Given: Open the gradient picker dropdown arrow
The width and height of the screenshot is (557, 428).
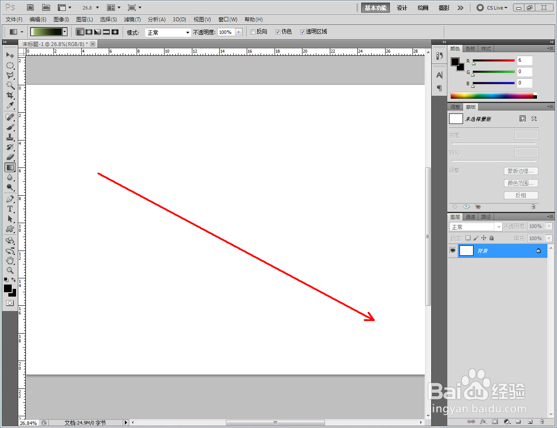Looking at the screenshot, I should pyautogui.click(x=65, y=32).
